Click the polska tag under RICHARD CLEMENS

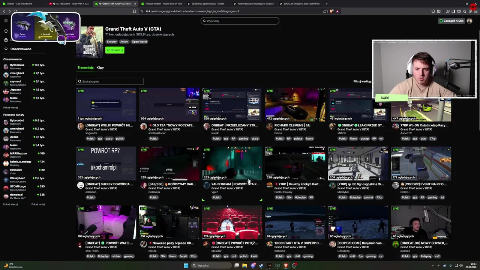click(x=298, y=138)
